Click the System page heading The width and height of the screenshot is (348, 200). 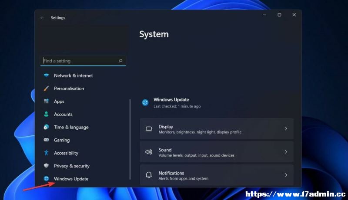154,34
